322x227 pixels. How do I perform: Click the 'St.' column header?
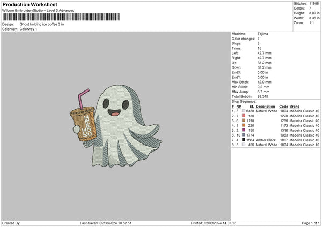pos(252,107)
